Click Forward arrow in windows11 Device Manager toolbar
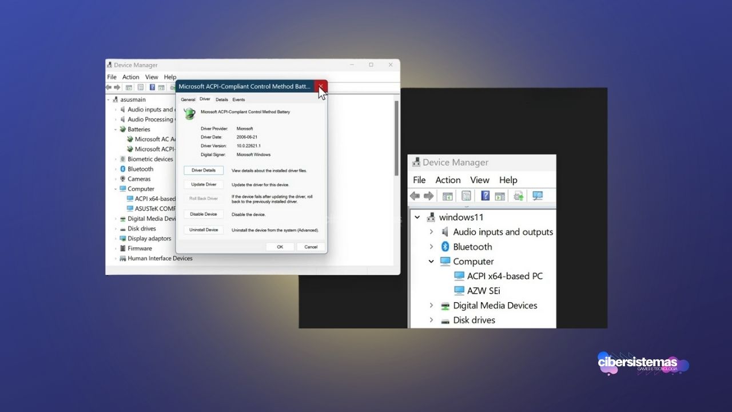The width and height of the screenshot is (732, 412). [x=428, y=196]
